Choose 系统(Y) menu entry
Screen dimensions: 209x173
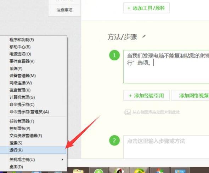point(33,68)
